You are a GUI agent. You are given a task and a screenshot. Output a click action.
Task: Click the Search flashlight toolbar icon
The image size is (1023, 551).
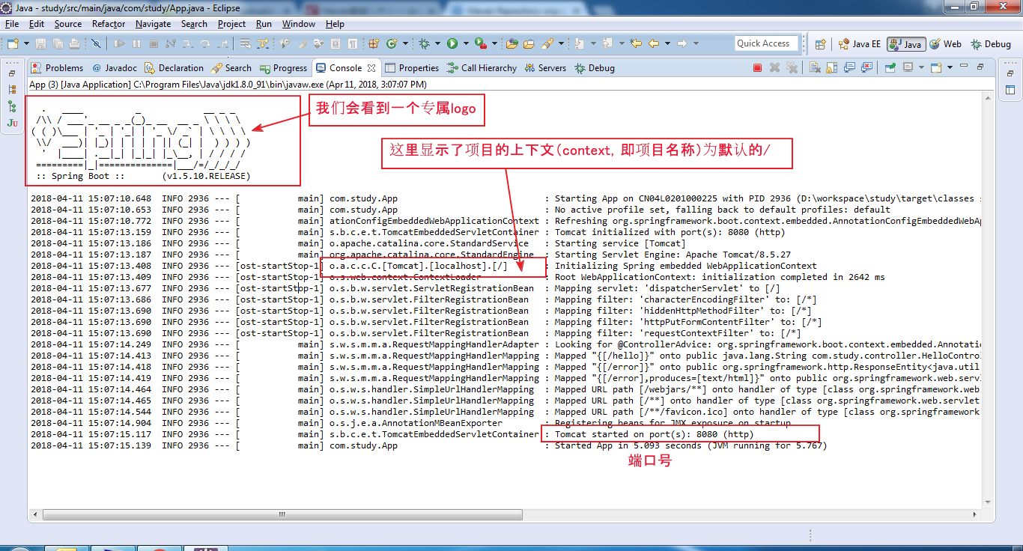click(x=547, y=43)
